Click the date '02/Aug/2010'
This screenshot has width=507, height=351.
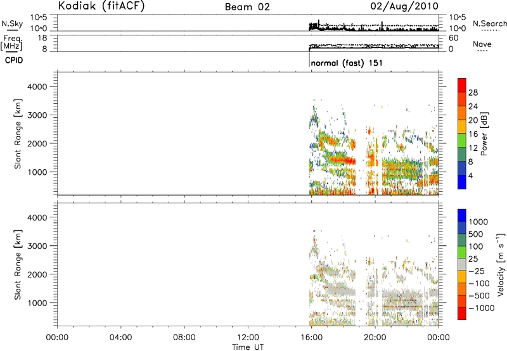click(x=404, y=6)
